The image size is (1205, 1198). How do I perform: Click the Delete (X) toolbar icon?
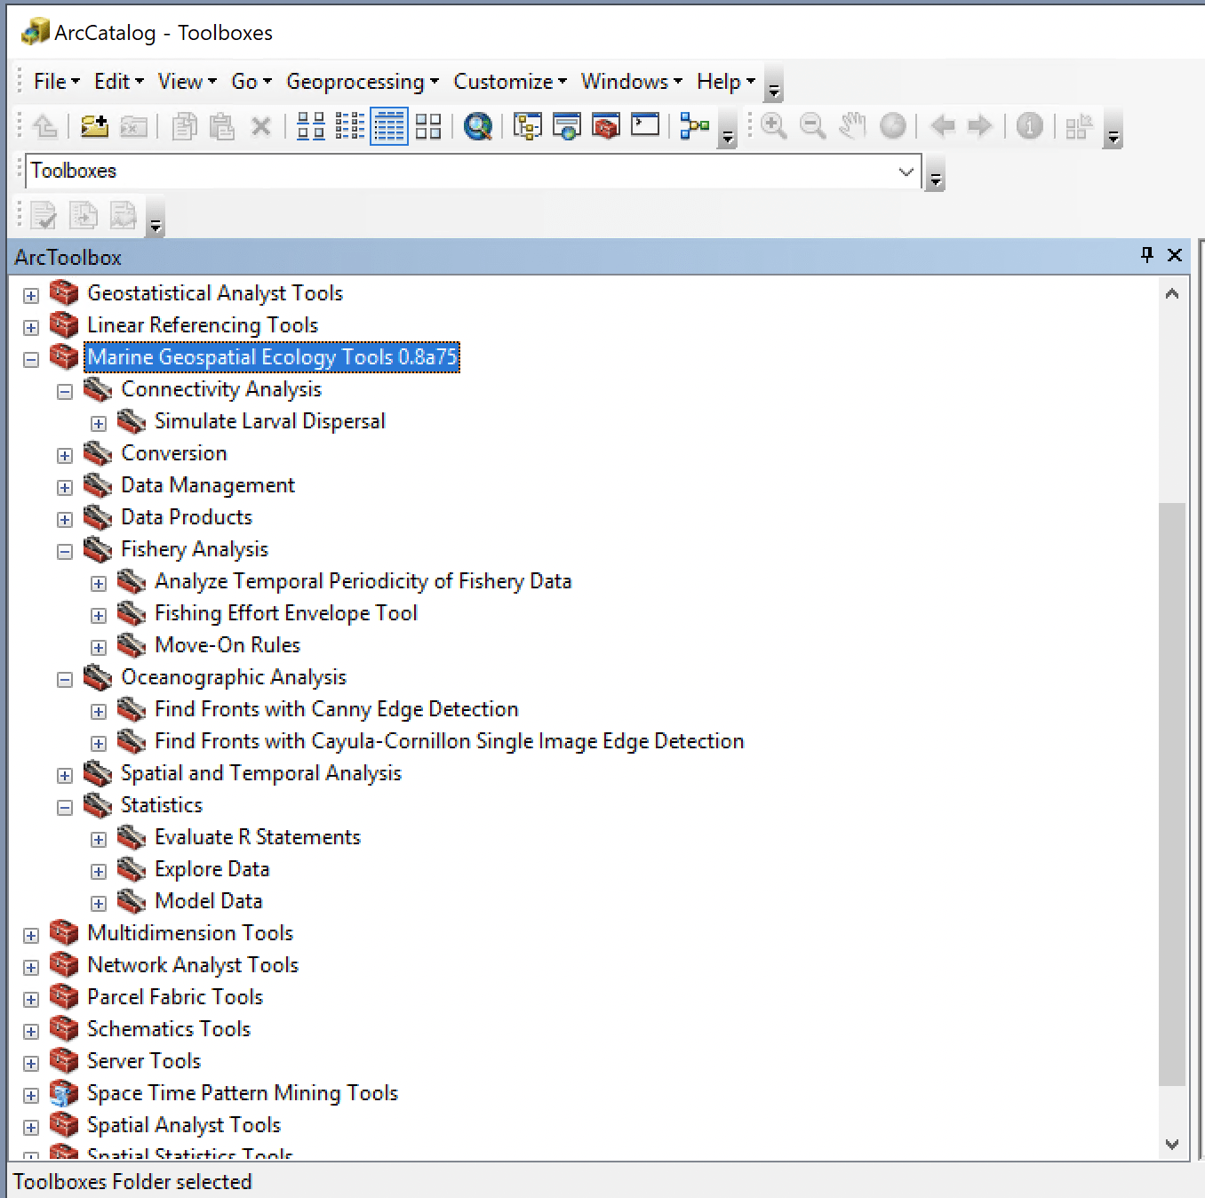point(261,126)
